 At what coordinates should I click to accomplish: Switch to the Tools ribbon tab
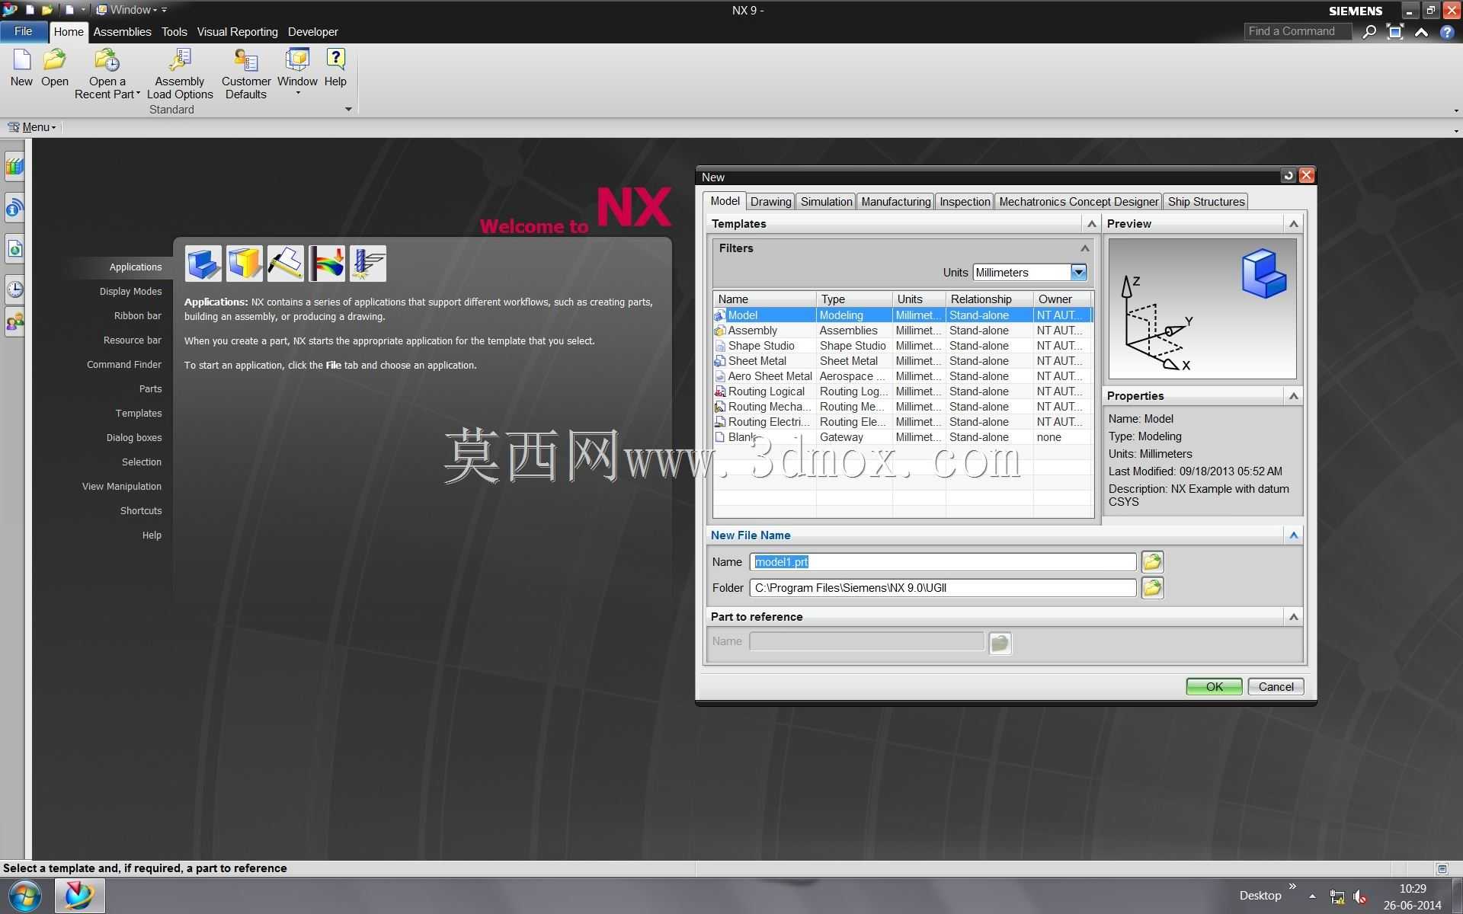174,32
